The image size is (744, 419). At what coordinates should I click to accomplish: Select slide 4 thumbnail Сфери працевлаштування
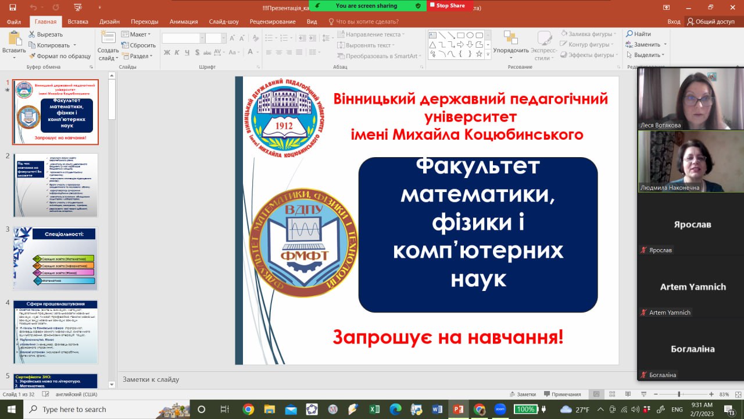55,332
